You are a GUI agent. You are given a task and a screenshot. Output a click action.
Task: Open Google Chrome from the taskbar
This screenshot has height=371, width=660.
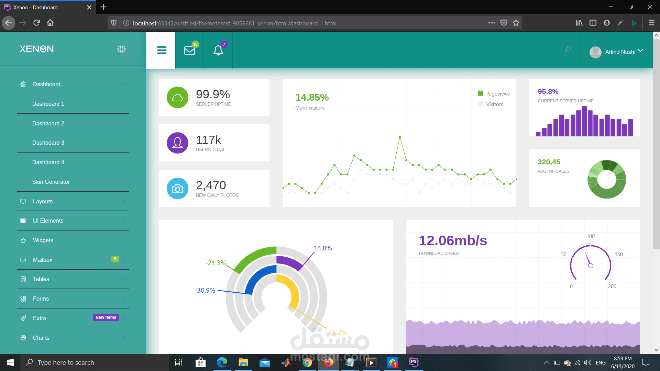tap(307, 362)
